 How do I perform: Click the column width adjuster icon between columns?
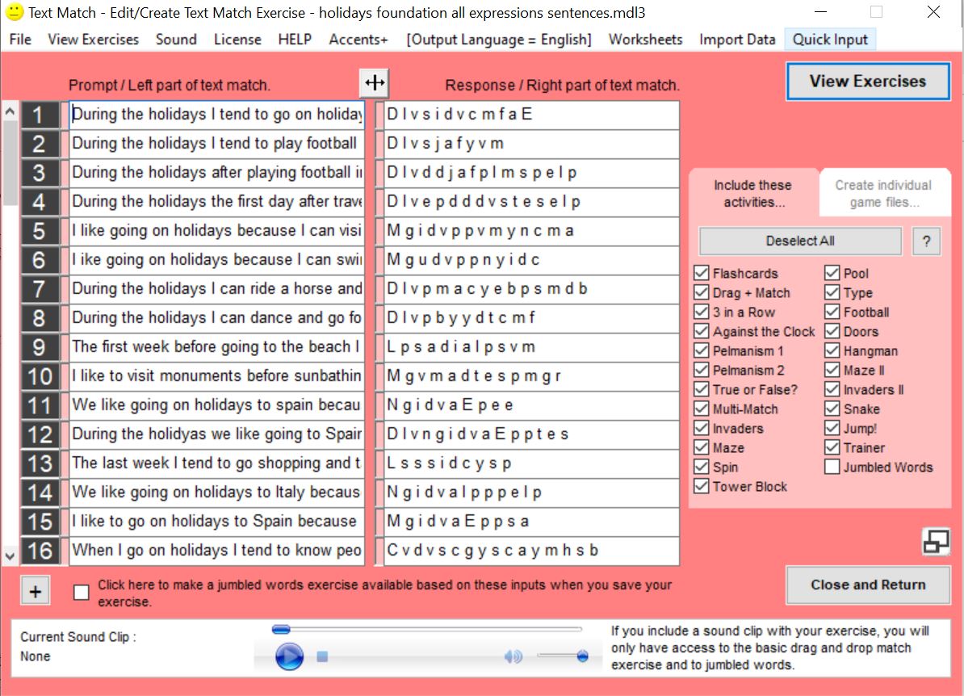tap(374, 82)
